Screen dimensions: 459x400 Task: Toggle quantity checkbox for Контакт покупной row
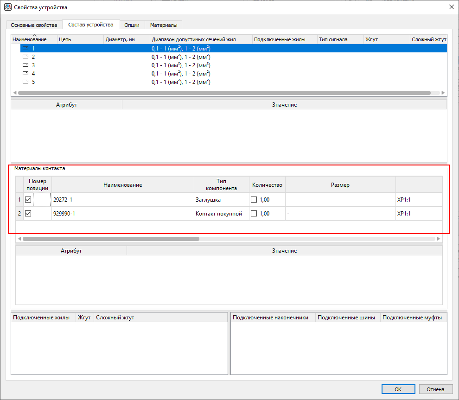click(x=254, y=214)
